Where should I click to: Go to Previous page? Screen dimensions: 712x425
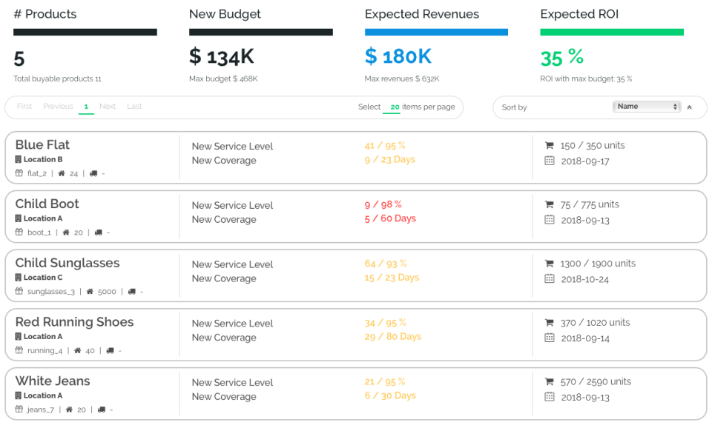click(58, 107)
